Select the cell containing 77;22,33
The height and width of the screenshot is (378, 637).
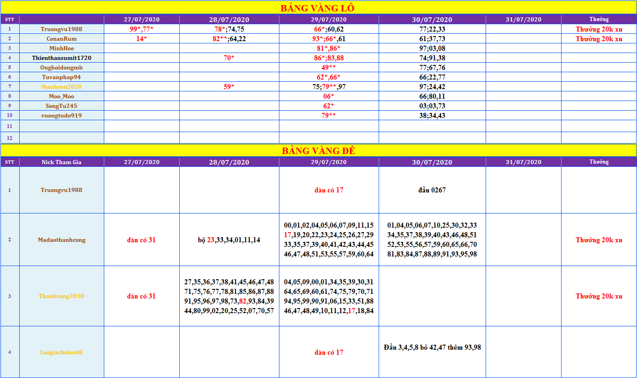coord(432,29)
